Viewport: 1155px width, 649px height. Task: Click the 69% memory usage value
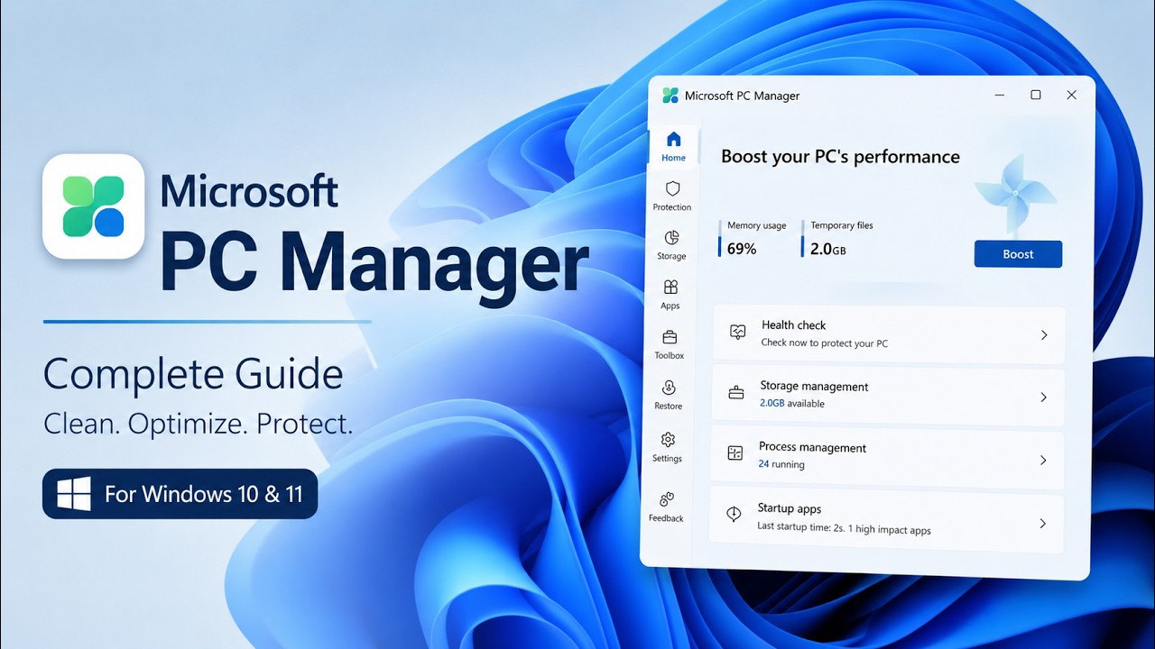(x=742, y=249)
